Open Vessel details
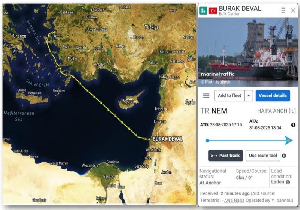 point(273,95)
